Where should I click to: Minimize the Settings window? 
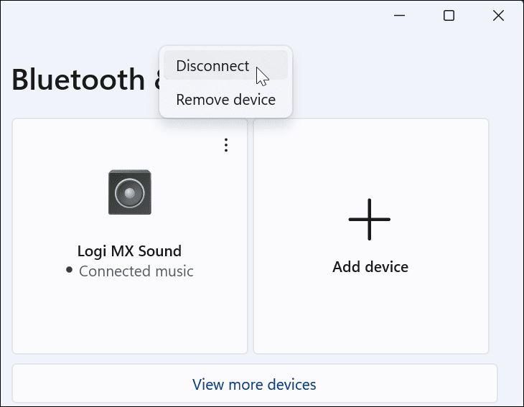(x=399, y=15)
